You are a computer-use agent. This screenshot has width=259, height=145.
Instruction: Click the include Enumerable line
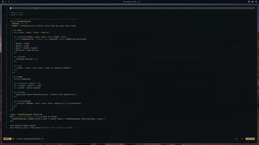pyautogui.click(x=22, y=79)
